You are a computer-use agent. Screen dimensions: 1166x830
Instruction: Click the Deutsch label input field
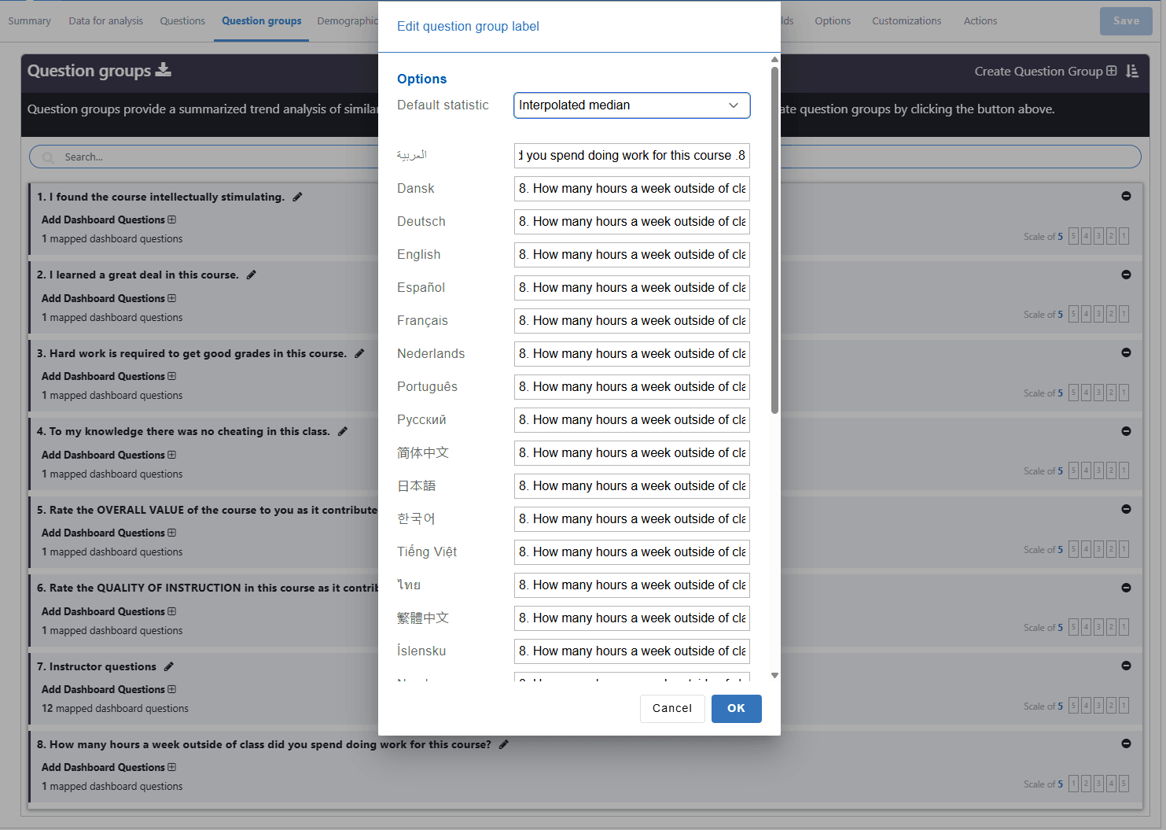pyautogui.click(x=631, y=222)
